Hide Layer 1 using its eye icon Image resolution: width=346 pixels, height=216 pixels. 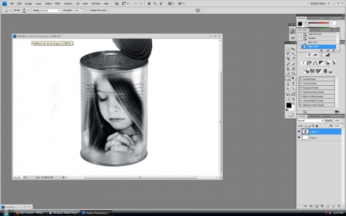click(299, 138)
